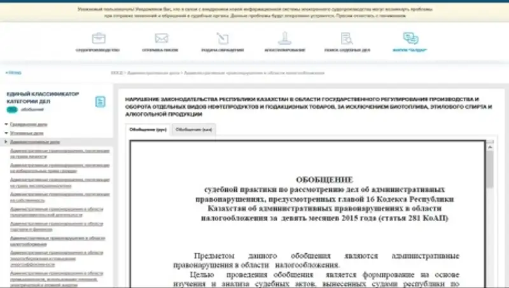The image size is (509, 288).
Task: Open offenses in trade and finance link
Action: (x=57, y=227)
